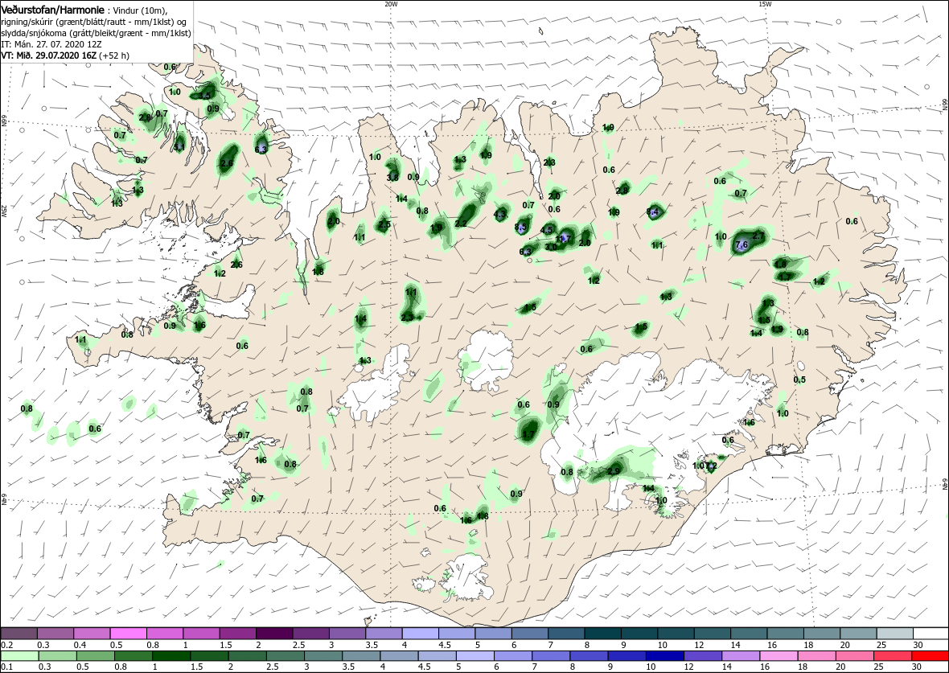This screenshot has height=673, width=949.
Task: Select the light pink swatch labeled 16
Action: [778, 656]
